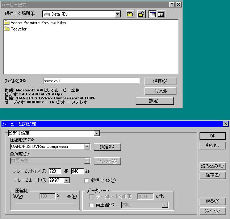Click the help question mark button
This screenshot has width=230, height=219.
click(172, 4)
